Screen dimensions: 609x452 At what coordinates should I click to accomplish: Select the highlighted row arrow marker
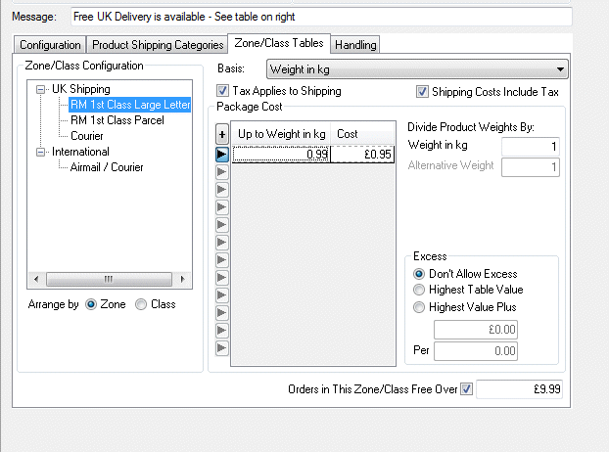click(221, 154)
